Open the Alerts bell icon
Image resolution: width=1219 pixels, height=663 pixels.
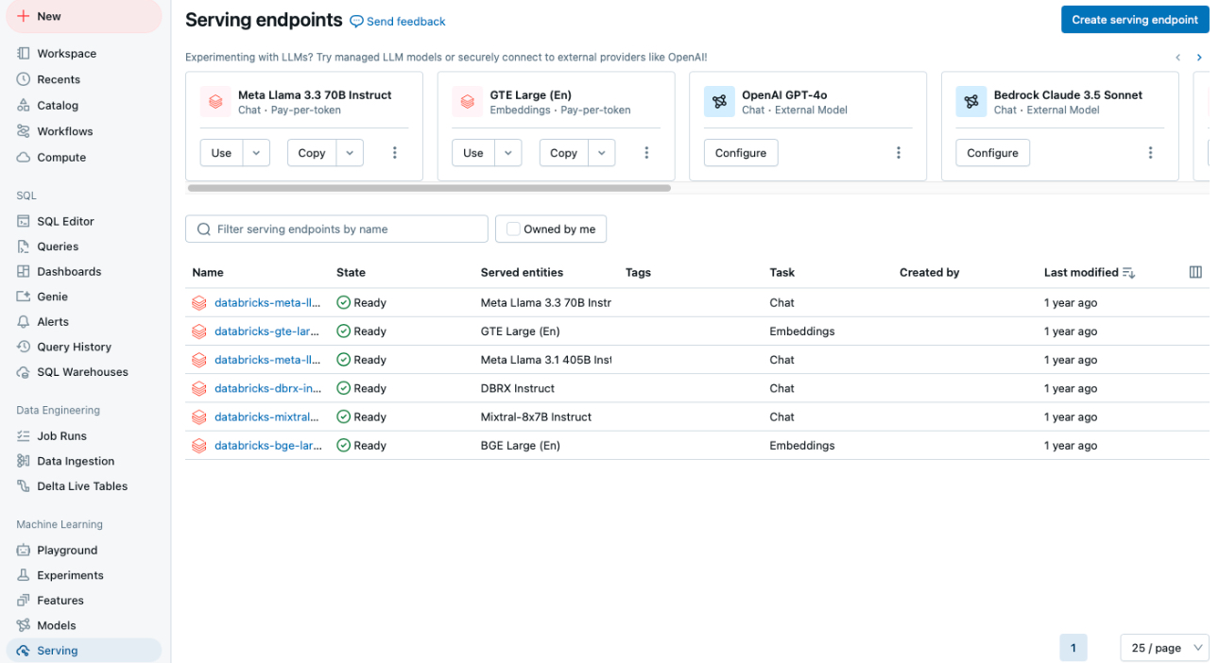point(24,322)
